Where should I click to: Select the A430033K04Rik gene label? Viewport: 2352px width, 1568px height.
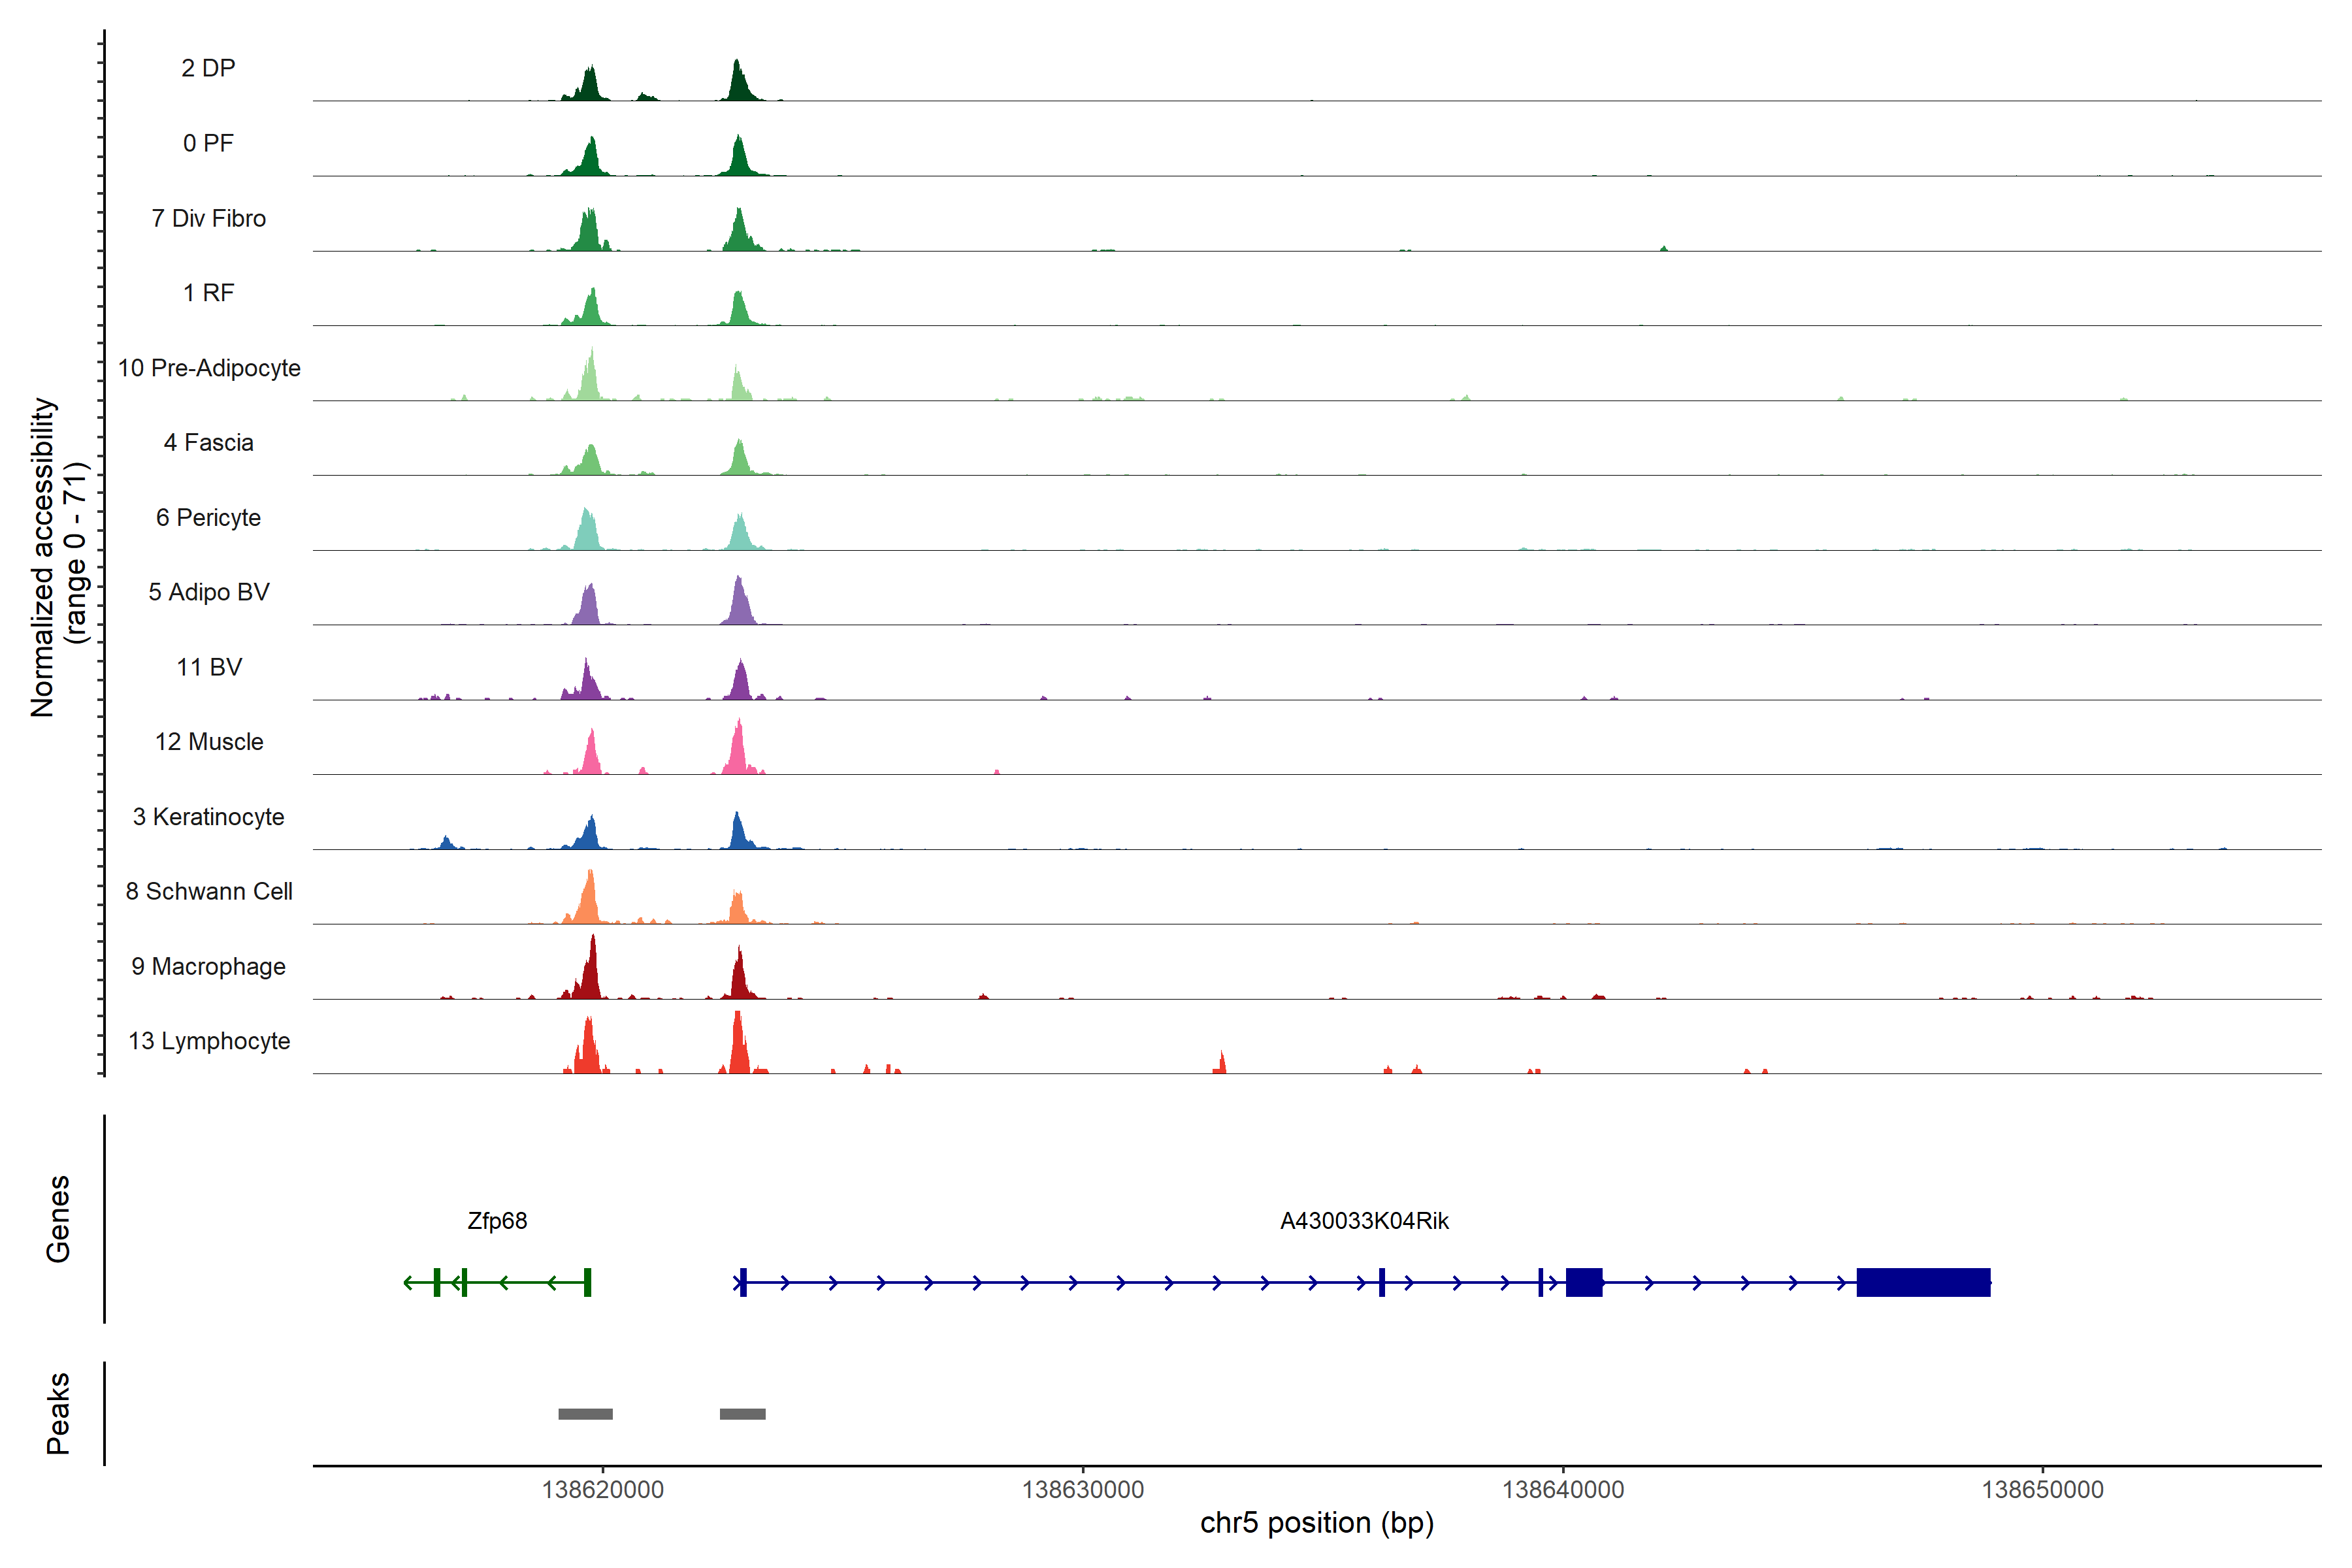[1364, 1221]
